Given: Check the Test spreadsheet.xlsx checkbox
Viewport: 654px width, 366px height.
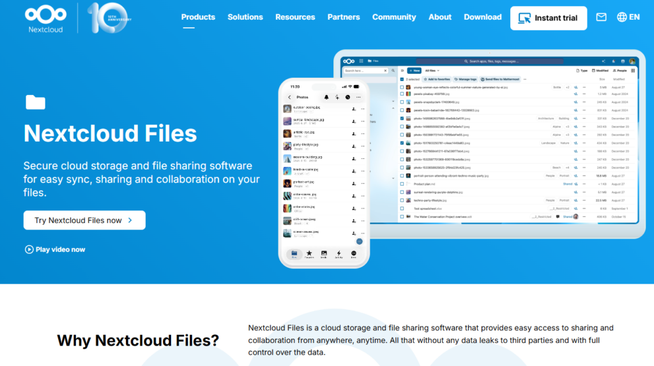Looking at the screenshot, I should click(402, 209).
